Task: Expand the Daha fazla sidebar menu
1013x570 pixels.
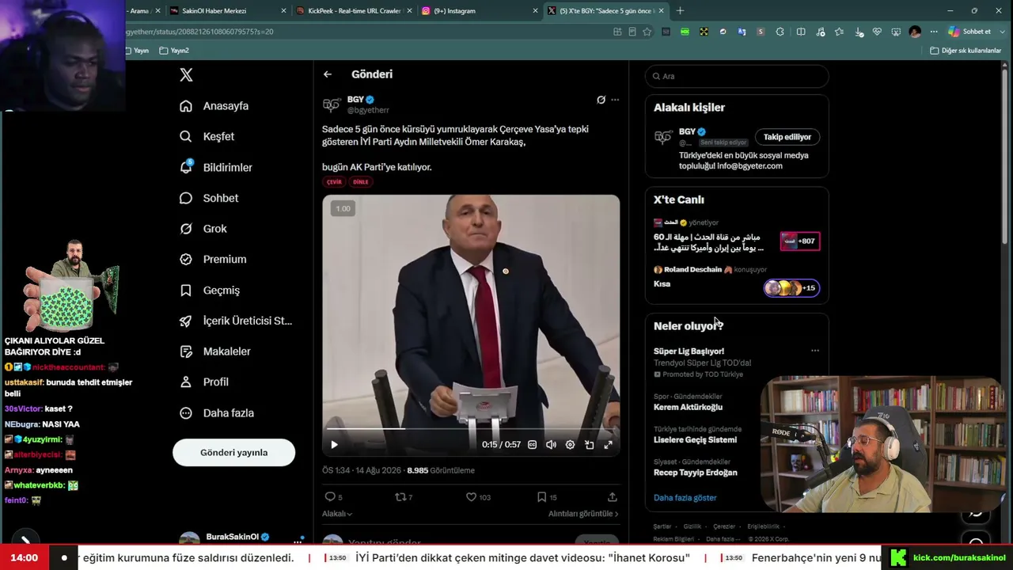Action: 216,412
